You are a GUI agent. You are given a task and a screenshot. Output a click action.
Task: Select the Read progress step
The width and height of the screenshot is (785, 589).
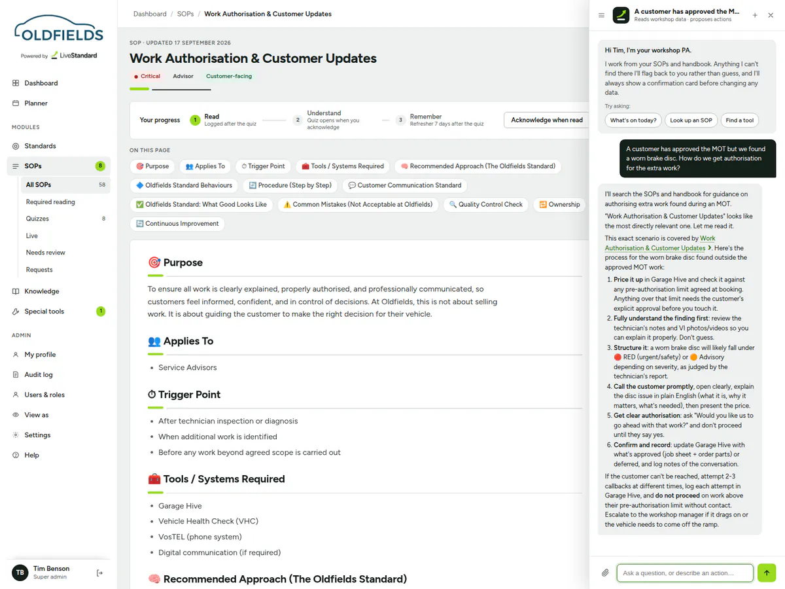(224, 120)
